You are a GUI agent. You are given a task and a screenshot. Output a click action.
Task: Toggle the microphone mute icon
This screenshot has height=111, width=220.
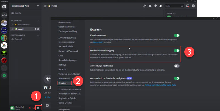click(29, 108)
